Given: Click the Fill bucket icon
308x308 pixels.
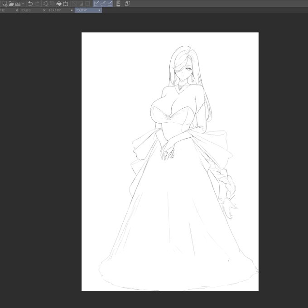Looking at the screenshot, I should 59,3.
